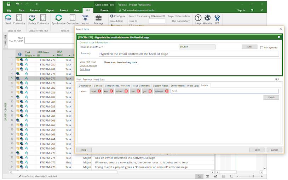
Task: Adjust the status bar zoom slider
Action: click(x=253, y=176)
